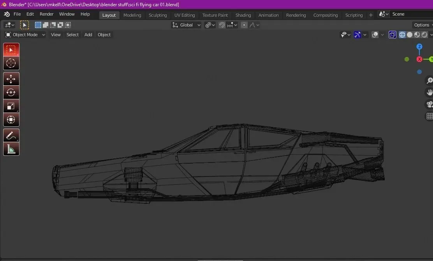Open the viewport Add menu
Screen dimensions: 433x261
(x=88, y=35)
